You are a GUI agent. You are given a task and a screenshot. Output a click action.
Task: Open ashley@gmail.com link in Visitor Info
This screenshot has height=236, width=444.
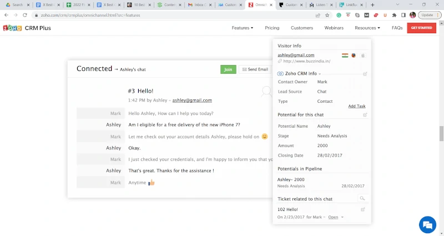coord(296,55)
